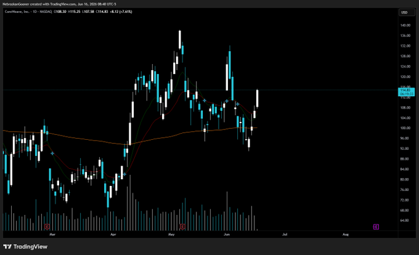Viewport: 419px width, 255px height.
Task: Click the 'created with TradingView.com' header text
Action: pyautogui.click(x=53, y=4)
